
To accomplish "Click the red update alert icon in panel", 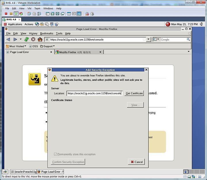I will click(x=168, y=24).
